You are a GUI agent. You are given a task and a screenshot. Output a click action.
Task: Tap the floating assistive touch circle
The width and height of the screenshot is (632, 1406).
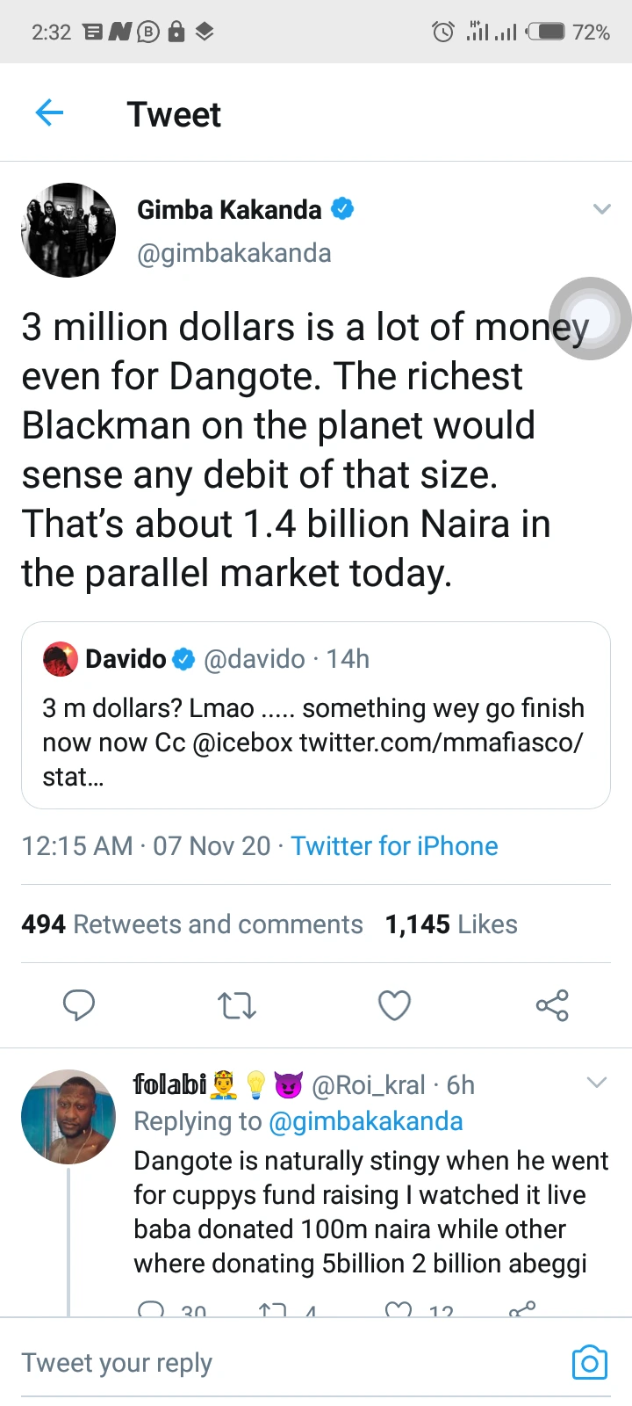[x=590, y=318]
